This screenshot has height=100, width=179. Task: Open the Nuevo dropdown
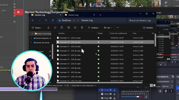pos(37,28)
